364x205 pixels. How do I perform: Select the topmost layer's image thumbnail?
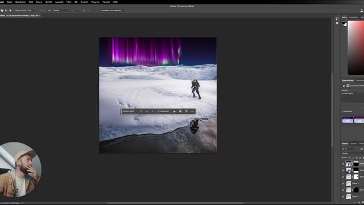pyautogui.click(x=349, y=164)
